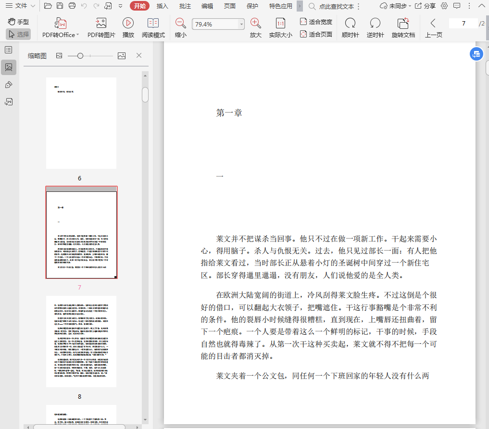Viewport: 489px width, 429px height.
Task: Rotate page 顺时针 clockwise
Action: (x=350, y=28)
